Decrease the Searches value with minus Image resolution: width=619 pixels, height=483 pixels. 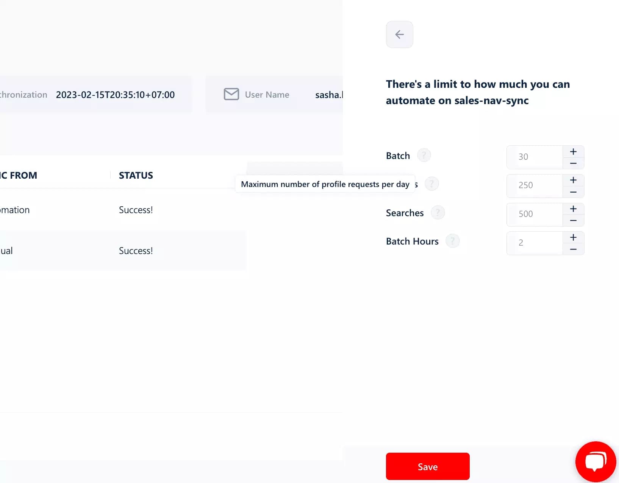pos(573,221)
